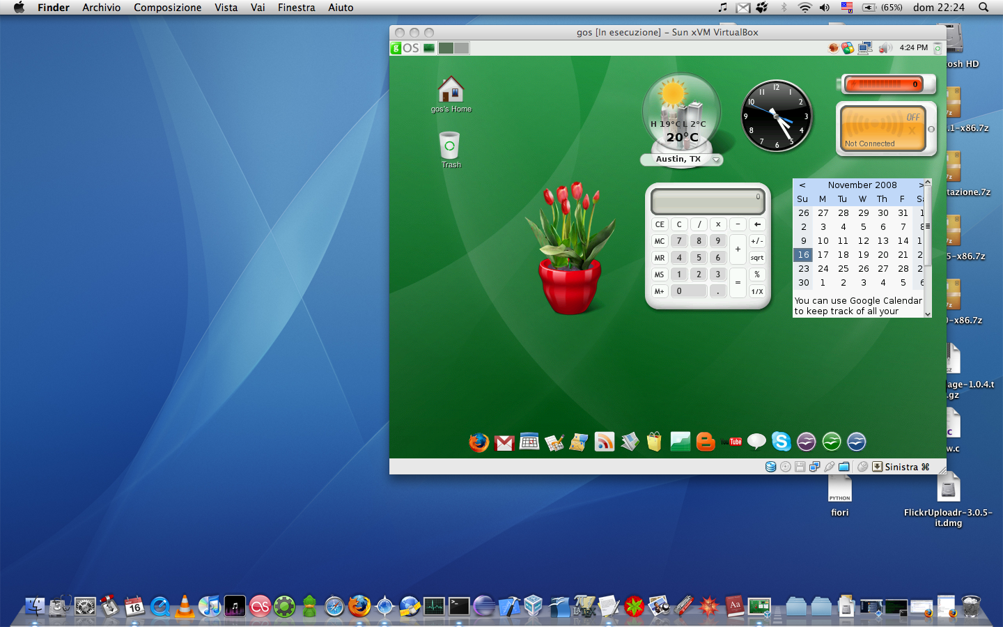
Task: Open the Trash on gOS desktop
Action: 450,146
